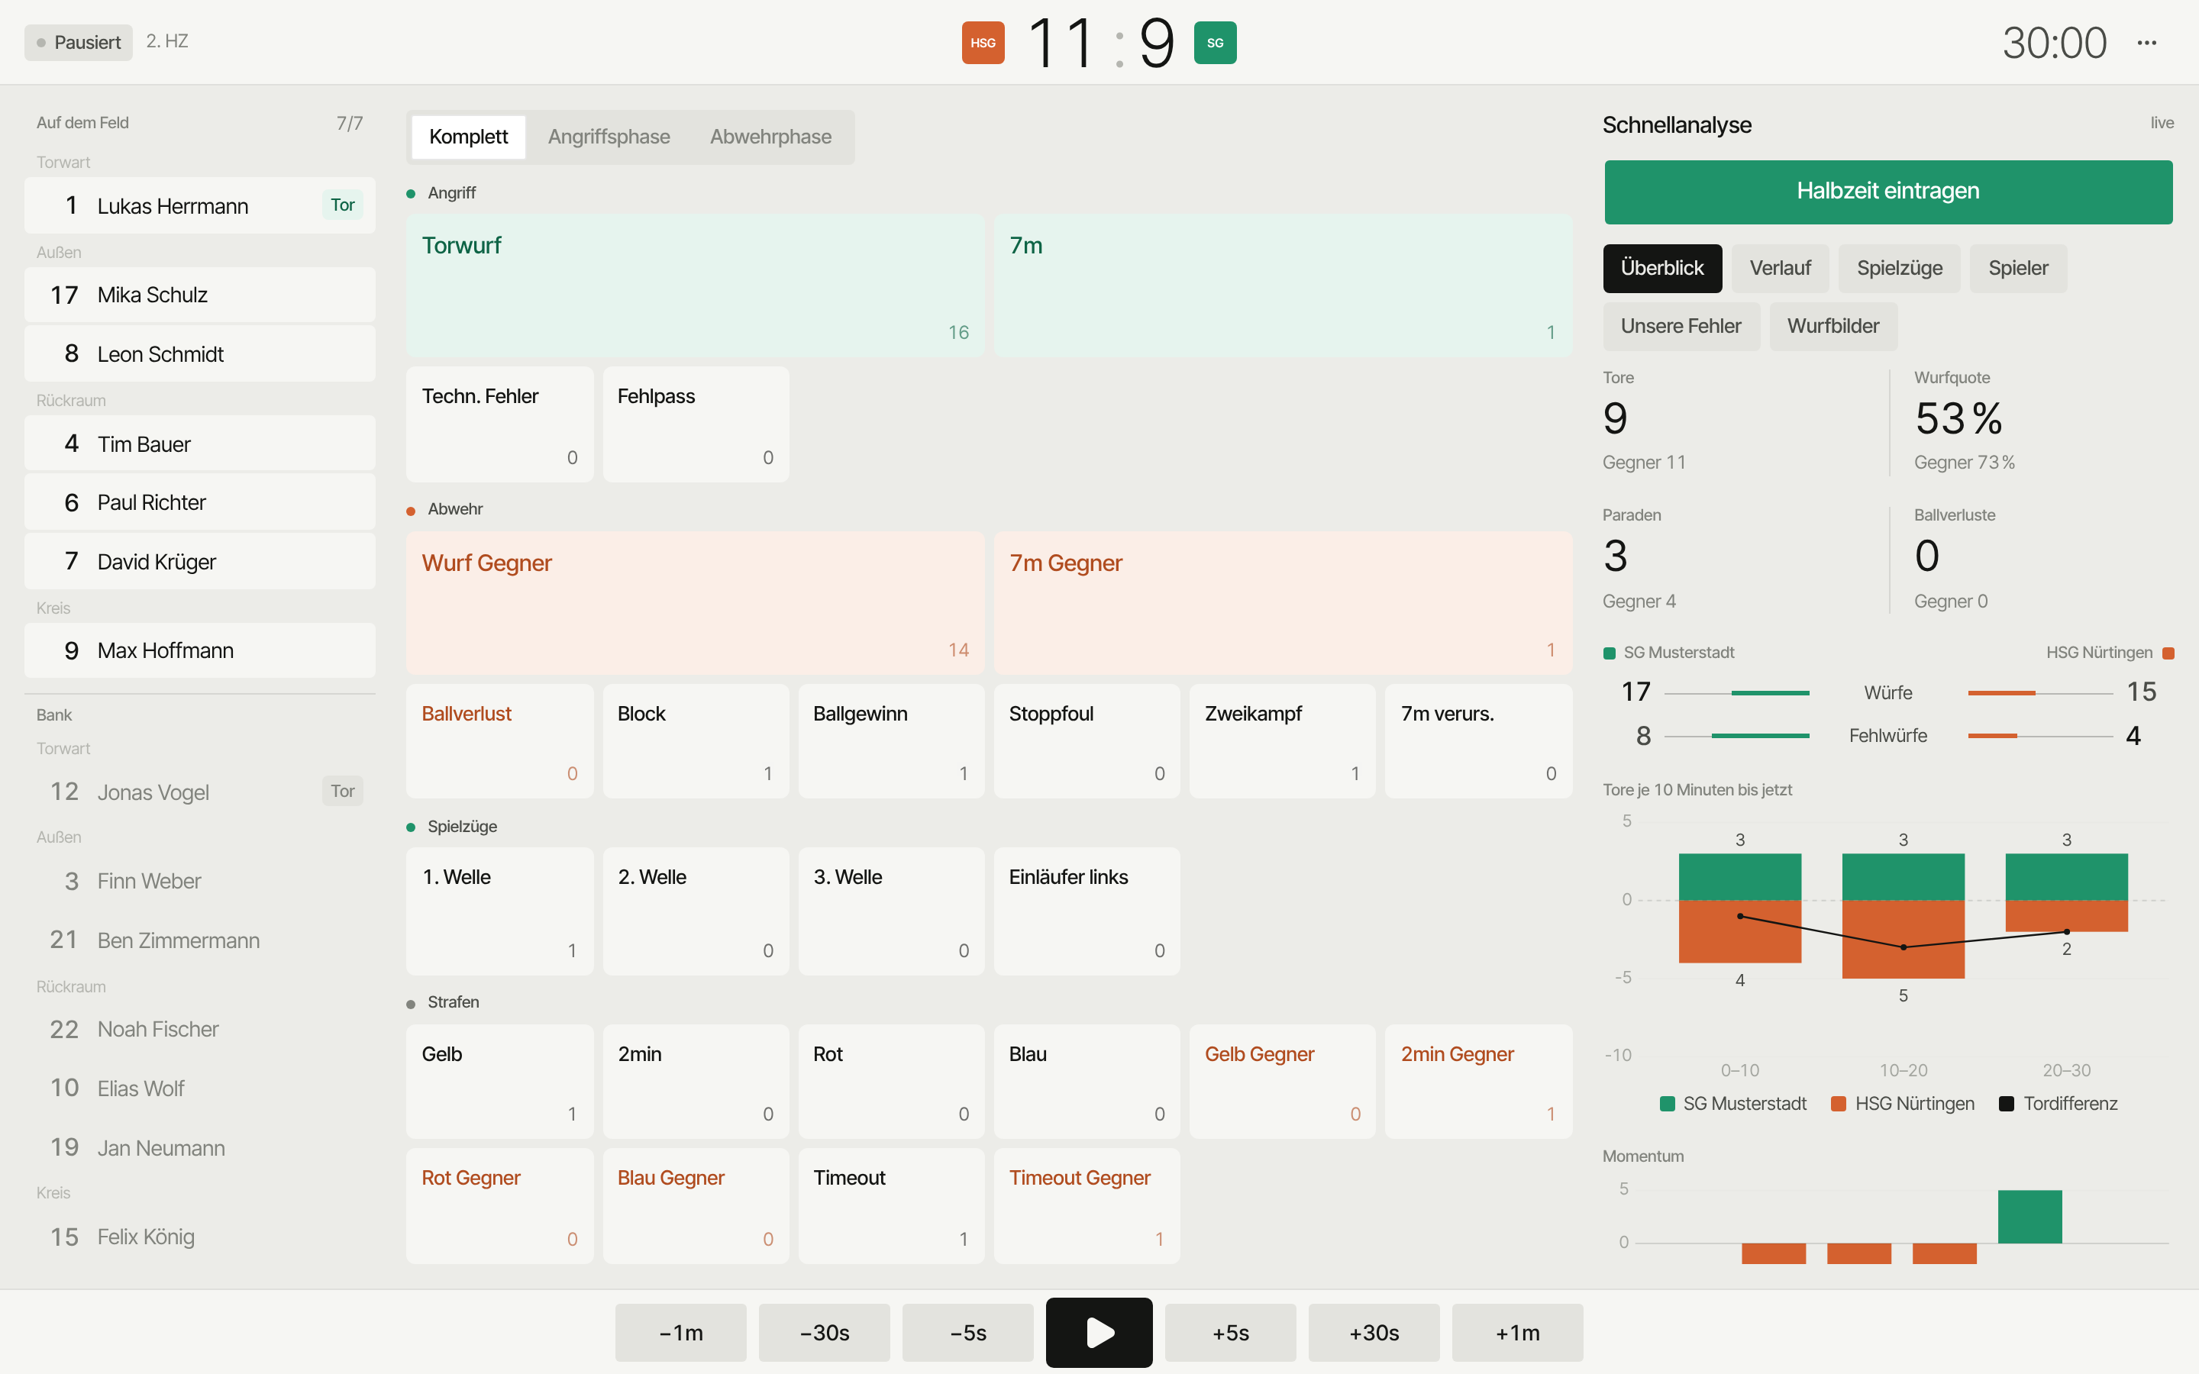Select the Komplett tab

468,137
